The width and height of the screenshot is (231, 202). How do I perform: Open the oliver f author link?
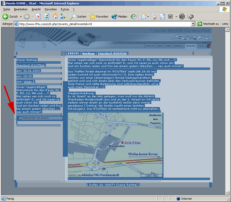click(29, 81)
